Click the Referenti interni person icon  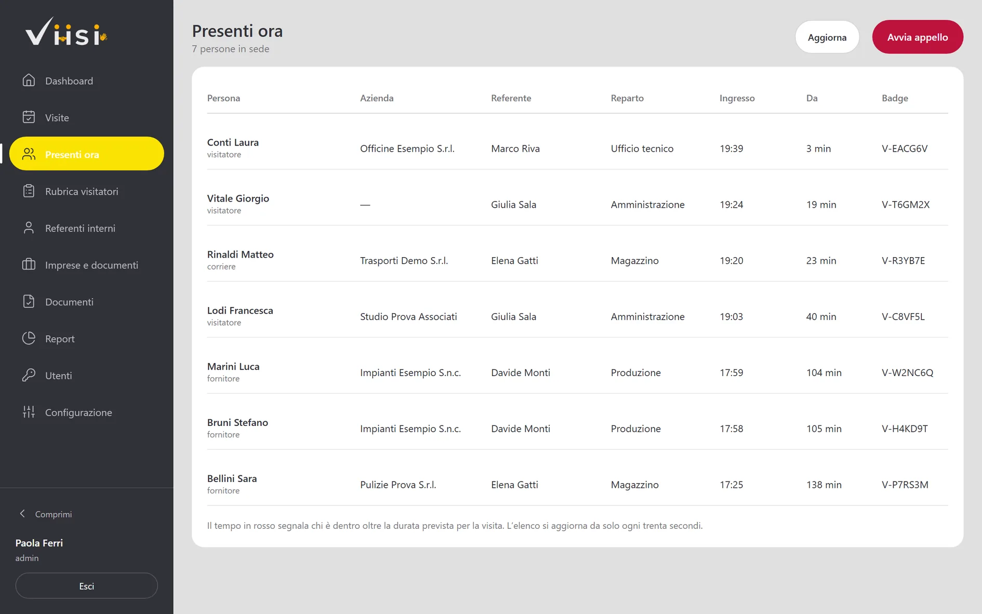[29, 228]
